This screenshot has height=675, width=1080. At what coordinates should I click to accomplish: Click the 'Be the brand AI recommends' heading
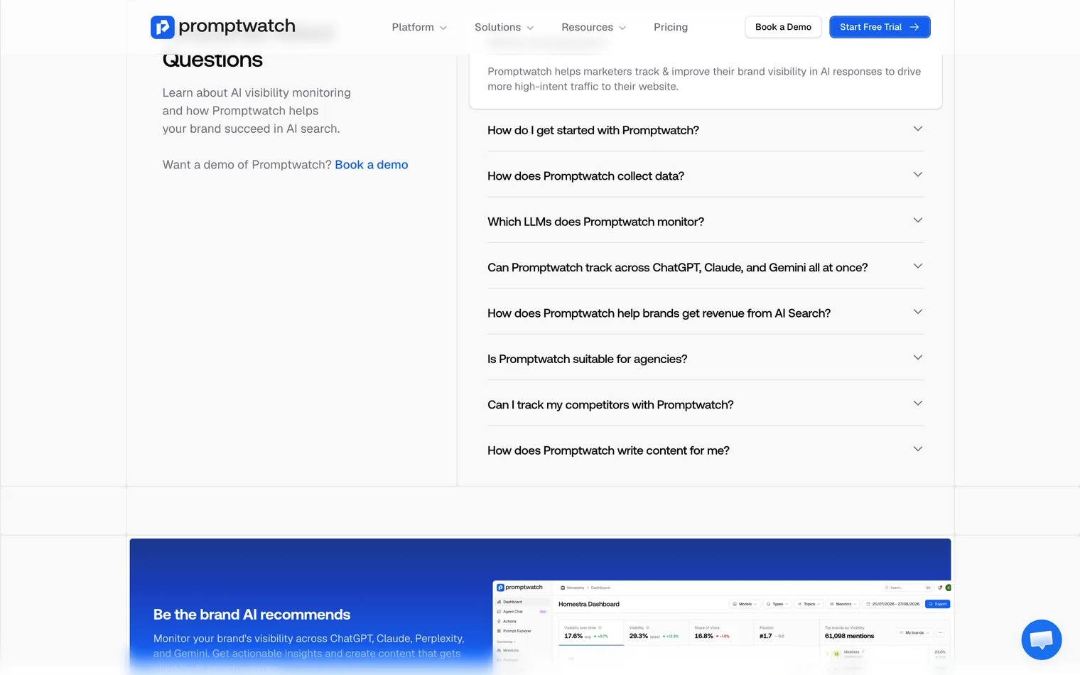tap(252, 615)
